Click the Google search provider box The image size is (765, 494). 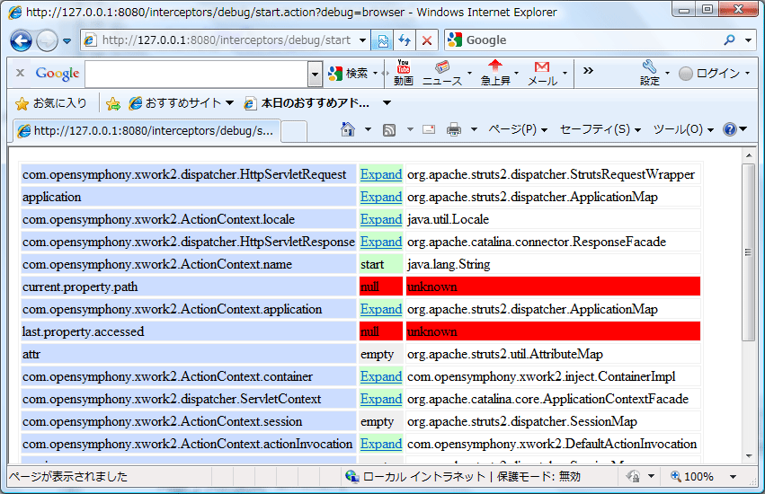[x=583, y=40]
